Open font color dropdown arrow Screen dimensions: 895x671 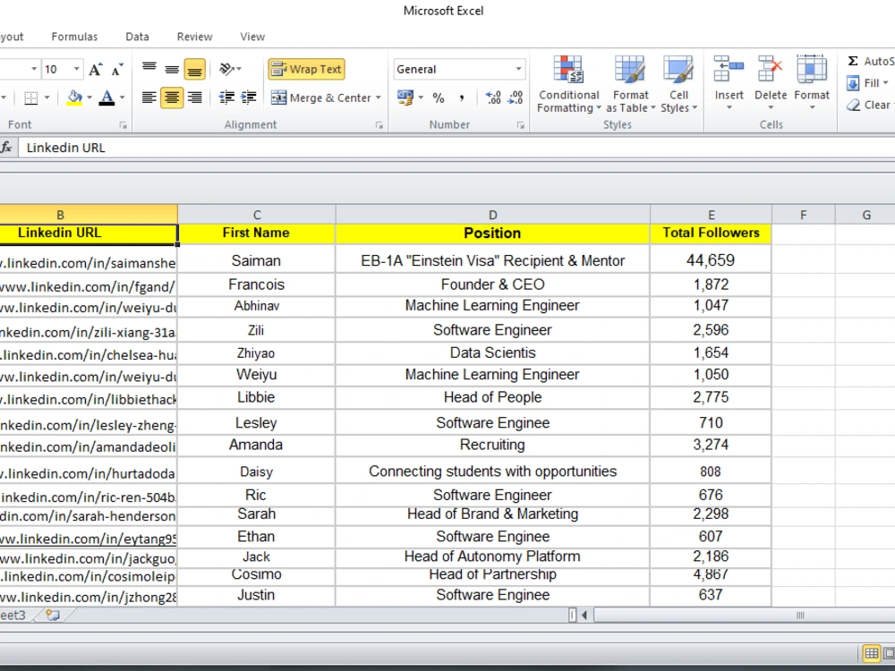[x=122, y=98]
